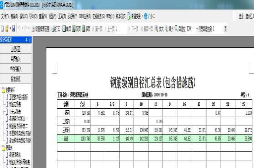
Task: Open the BIM应用 menu
Action: [85, 16]
